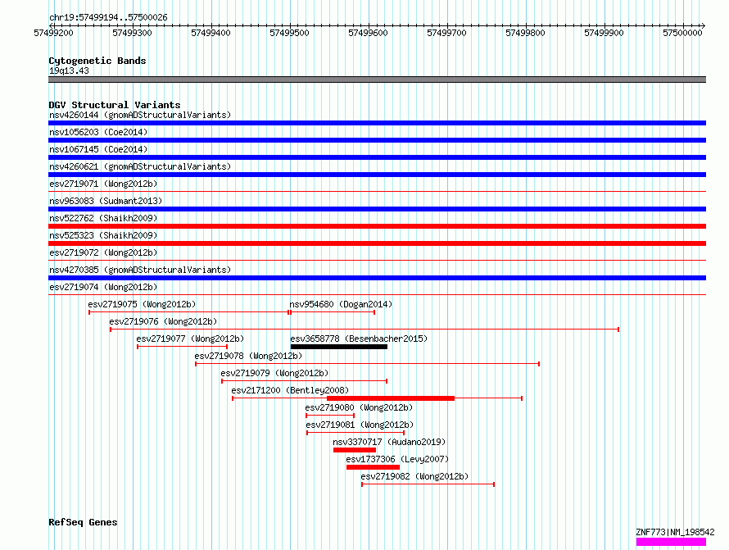Click the black esv3658778 variant bar
Screen dimensions: 729x550
(339, 347)
